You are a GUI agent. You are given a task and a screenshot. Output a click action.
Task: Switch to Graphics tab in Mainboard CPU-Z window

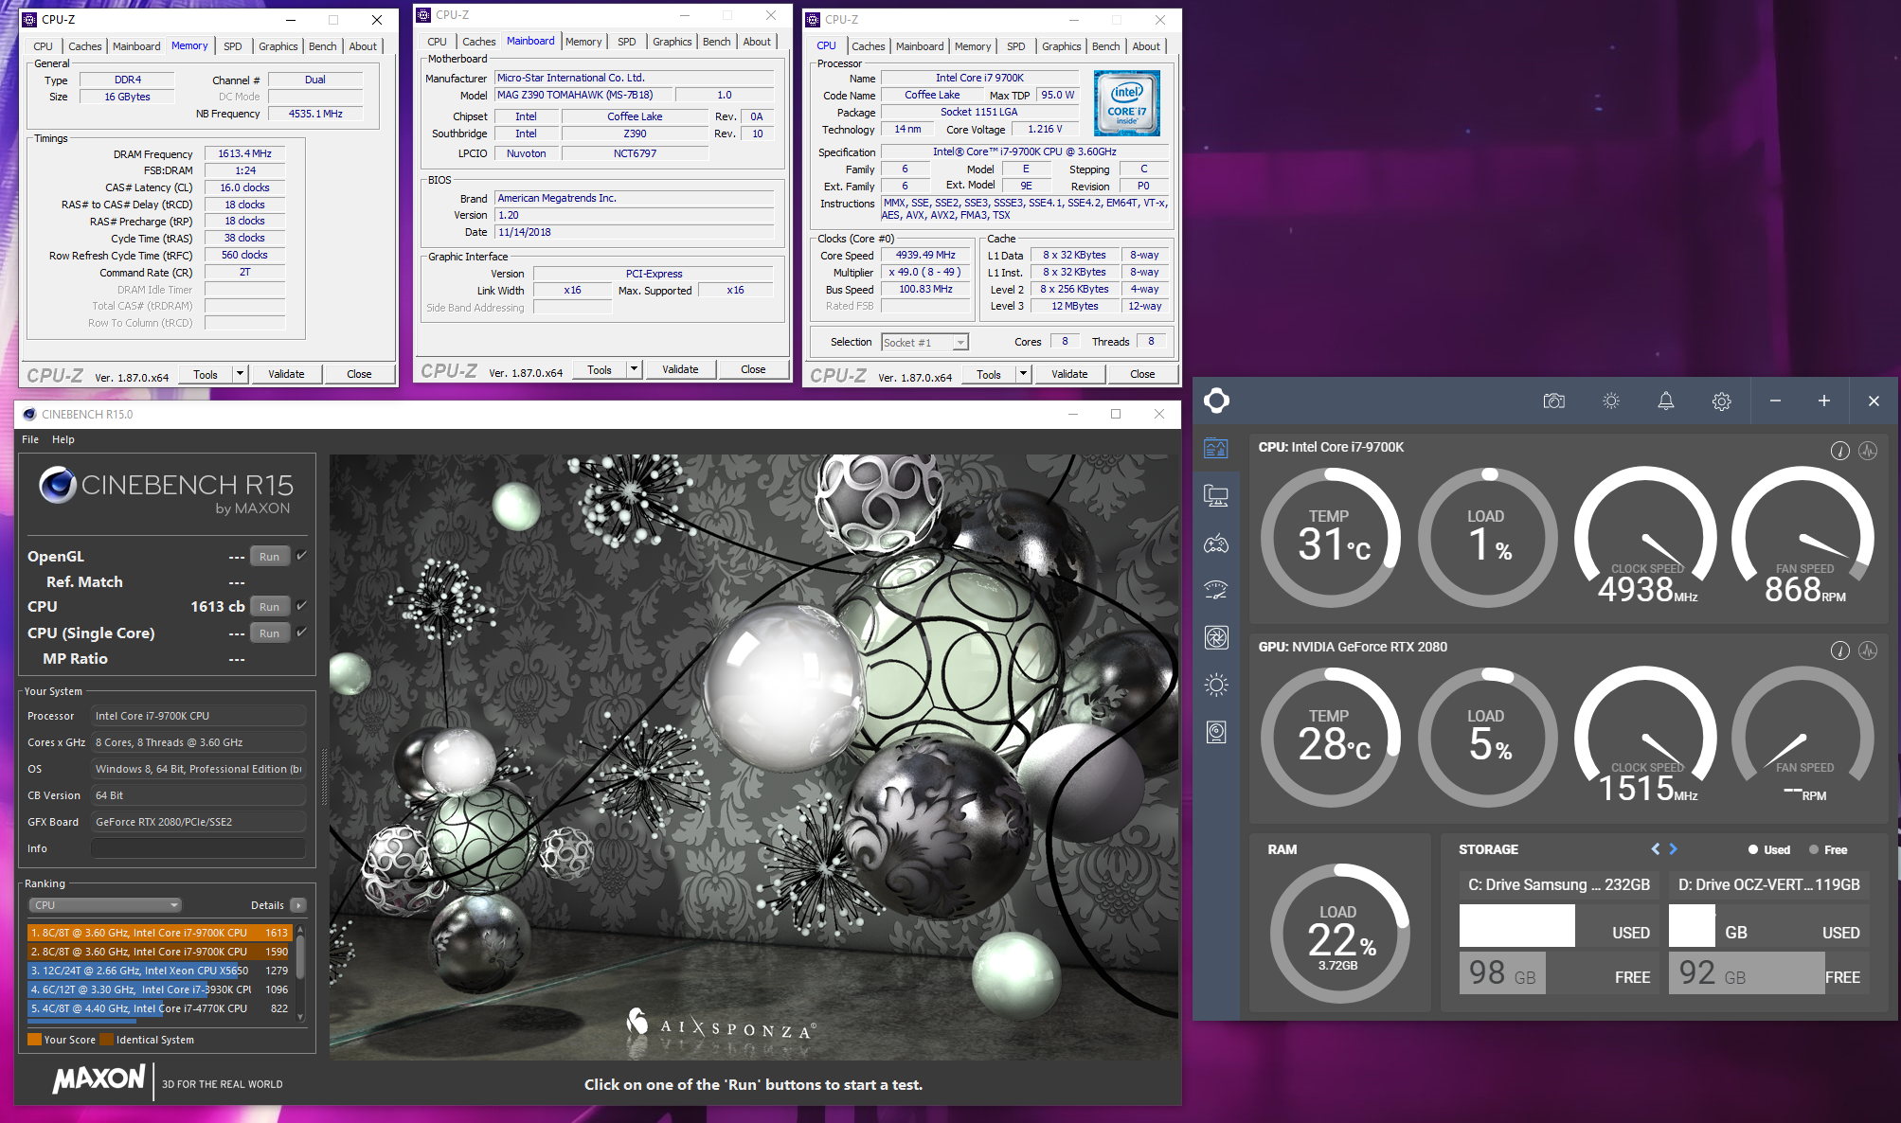click(x=673, y=42)
